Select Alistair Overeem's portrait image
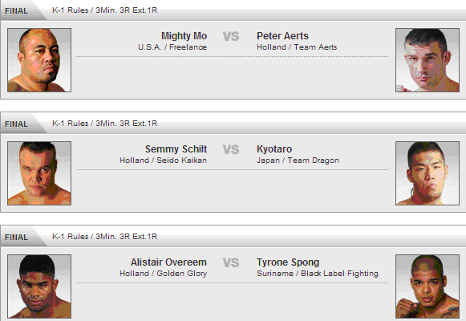 pos(39,286)
